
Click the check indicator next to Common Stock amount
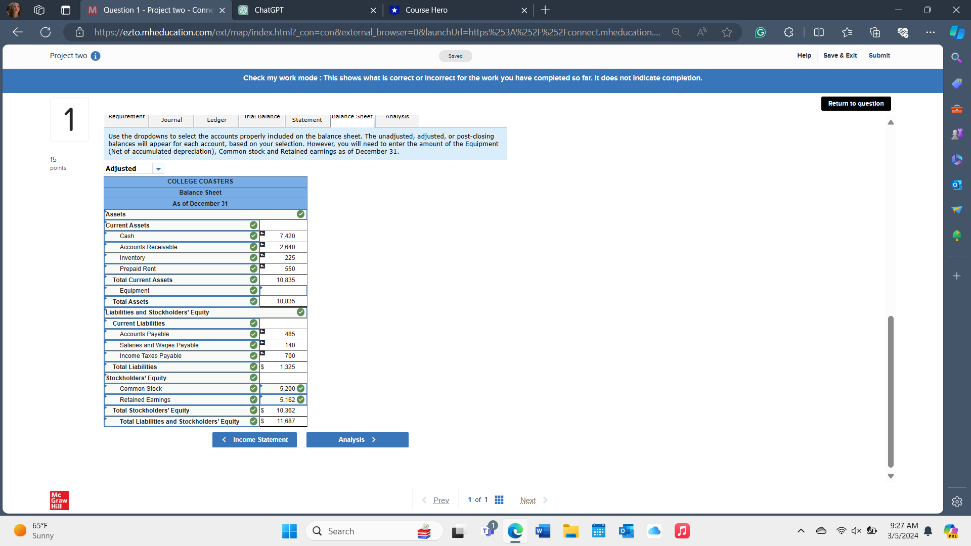pyautogui.click(x=300, y=389)
